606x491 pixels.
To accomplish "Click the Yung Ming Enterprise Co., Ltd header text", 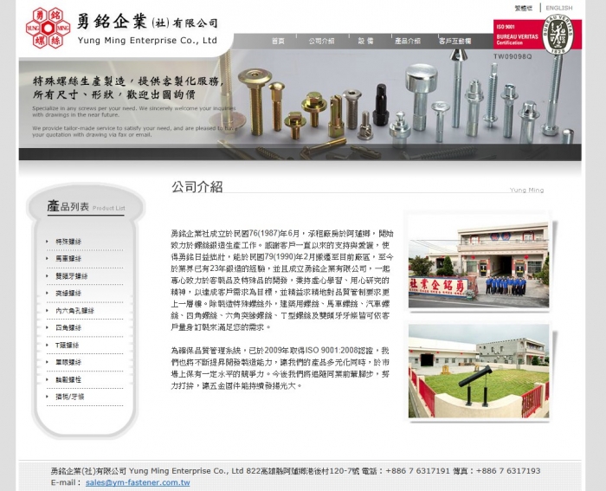I will [147, 41].
